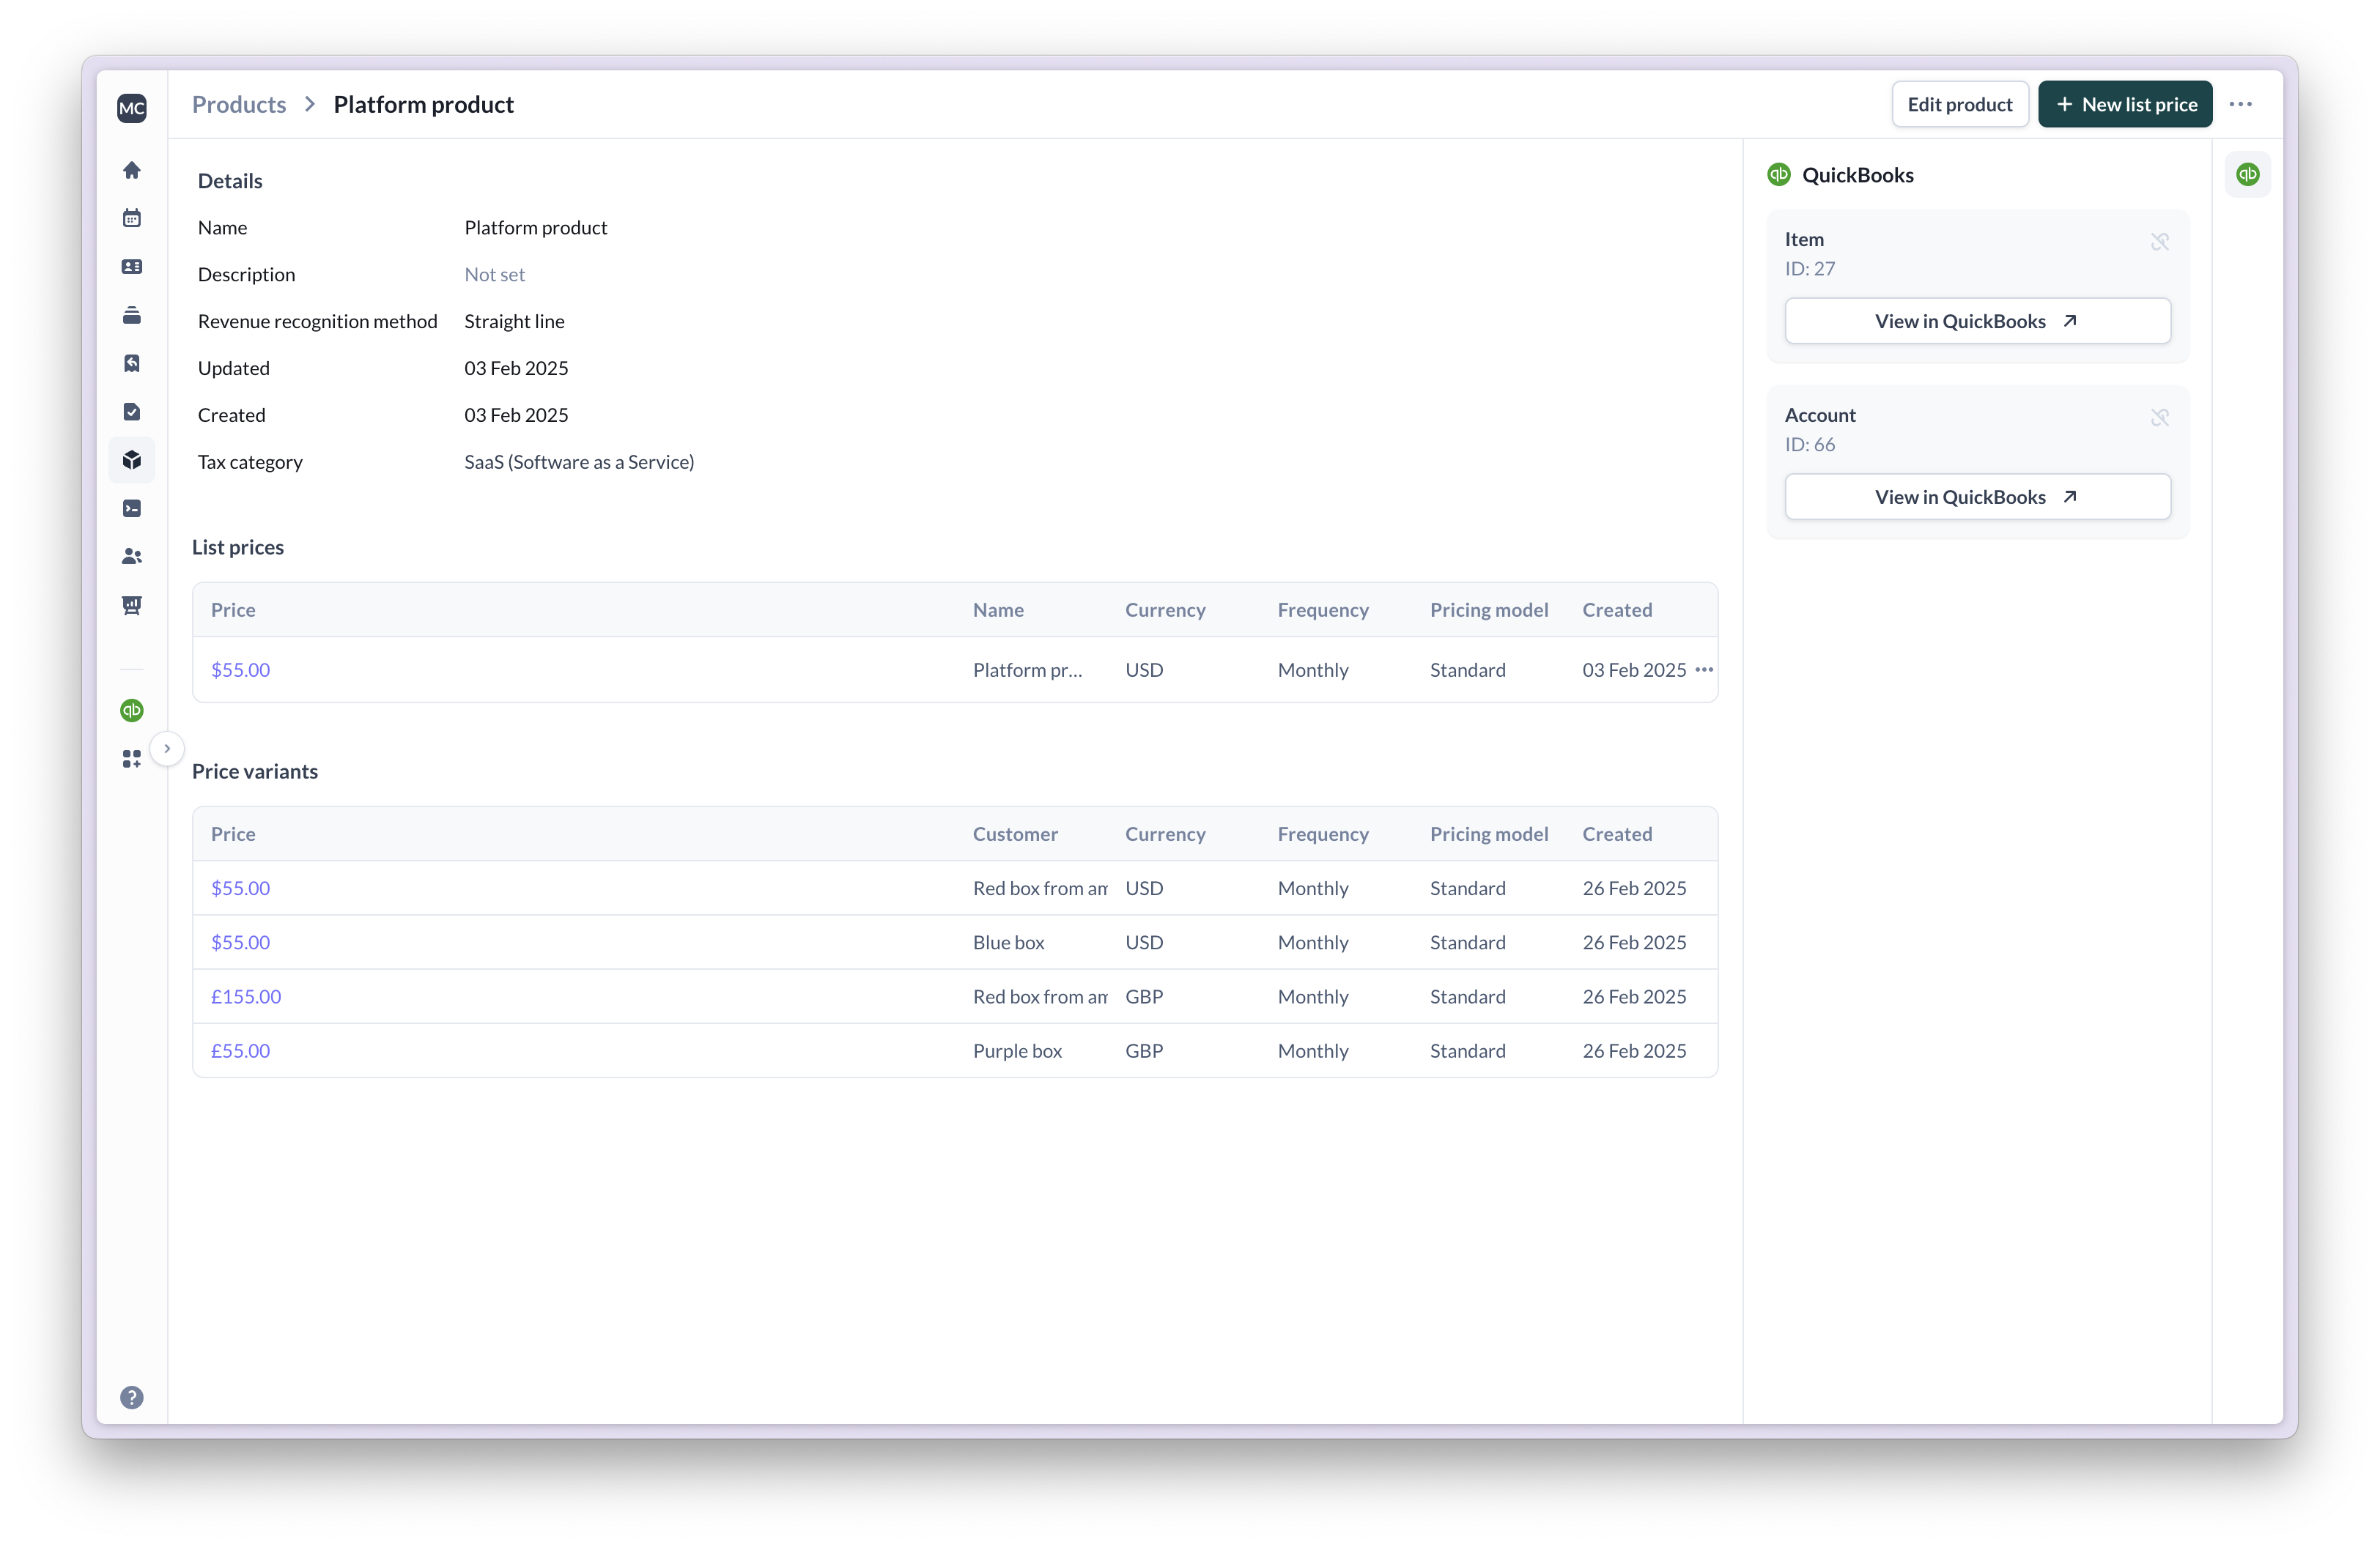Expand the collapsed left sidebar
Screen dimensions: 2380x1547
[x=167, y=749]
